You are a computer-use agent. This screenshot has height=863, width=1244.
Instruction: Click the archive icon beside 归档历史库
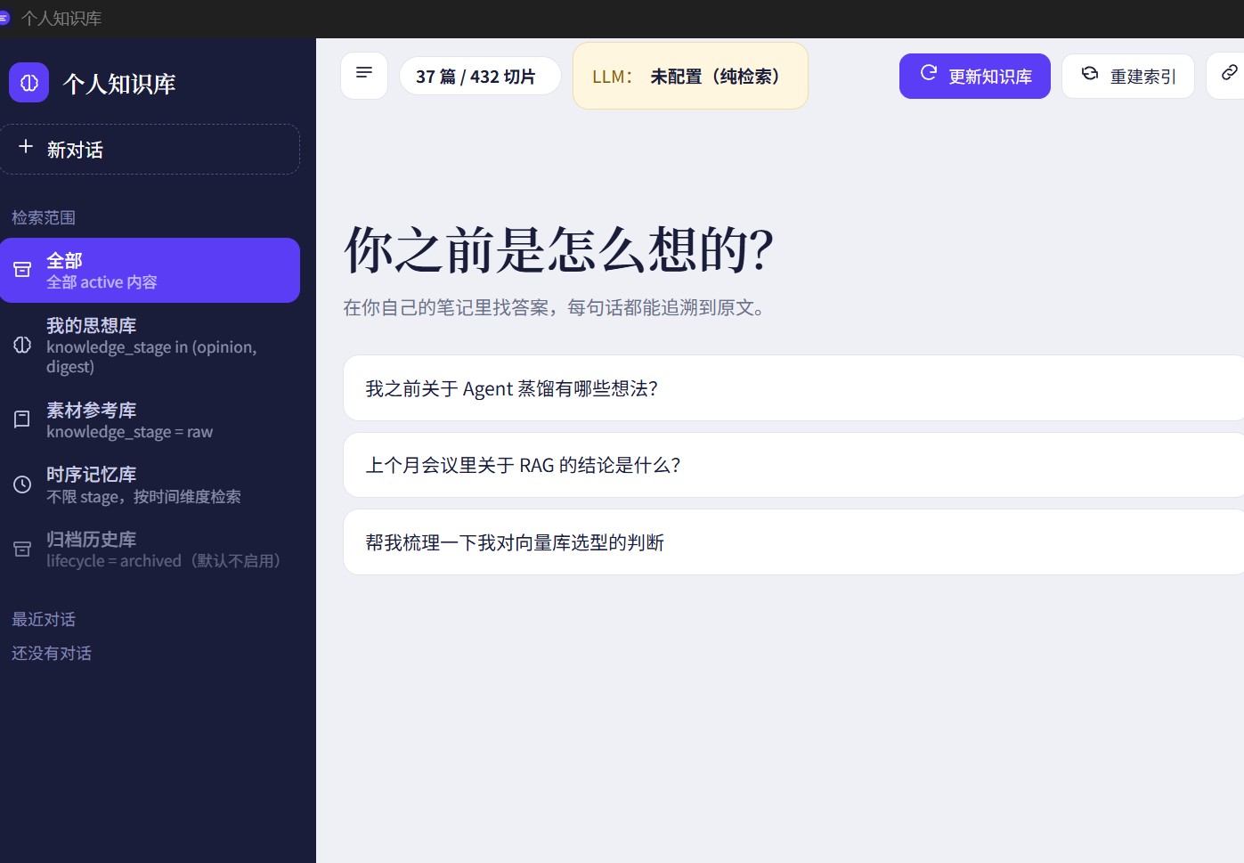click(22, 550)
